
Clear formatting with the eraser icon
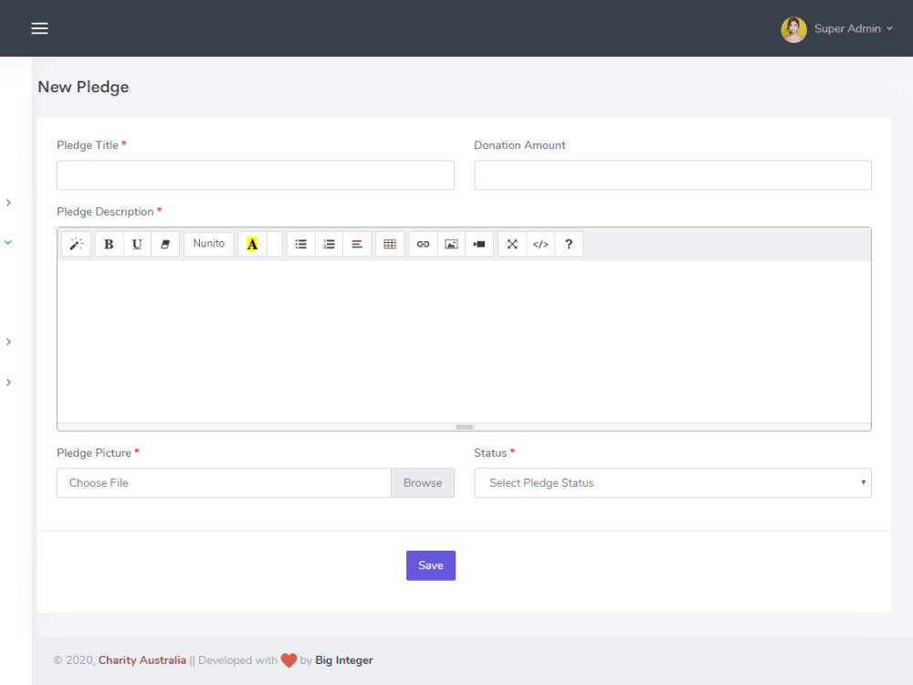pyautogui.click(x=165, y=244)
